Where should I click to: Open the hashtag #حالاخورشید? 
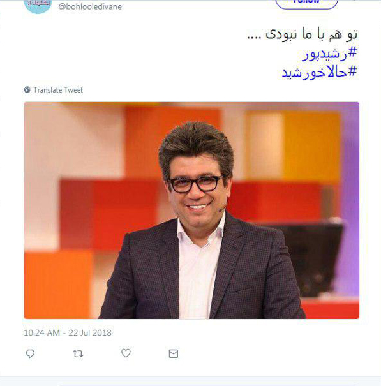[x=320, y=72]
